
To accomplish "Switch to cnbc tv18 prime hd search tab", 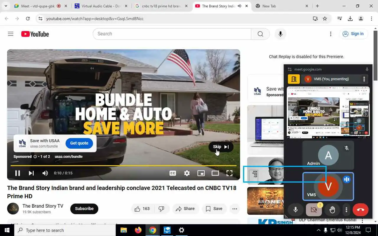I will [162, 6].
